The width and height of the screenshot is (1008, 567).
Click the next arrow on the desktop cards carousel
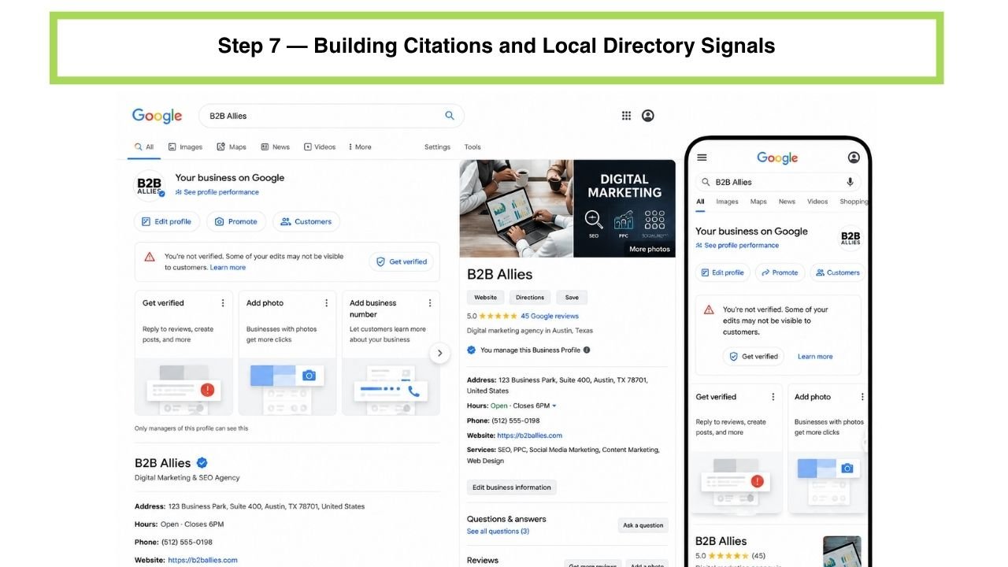(x=440, y=353)
